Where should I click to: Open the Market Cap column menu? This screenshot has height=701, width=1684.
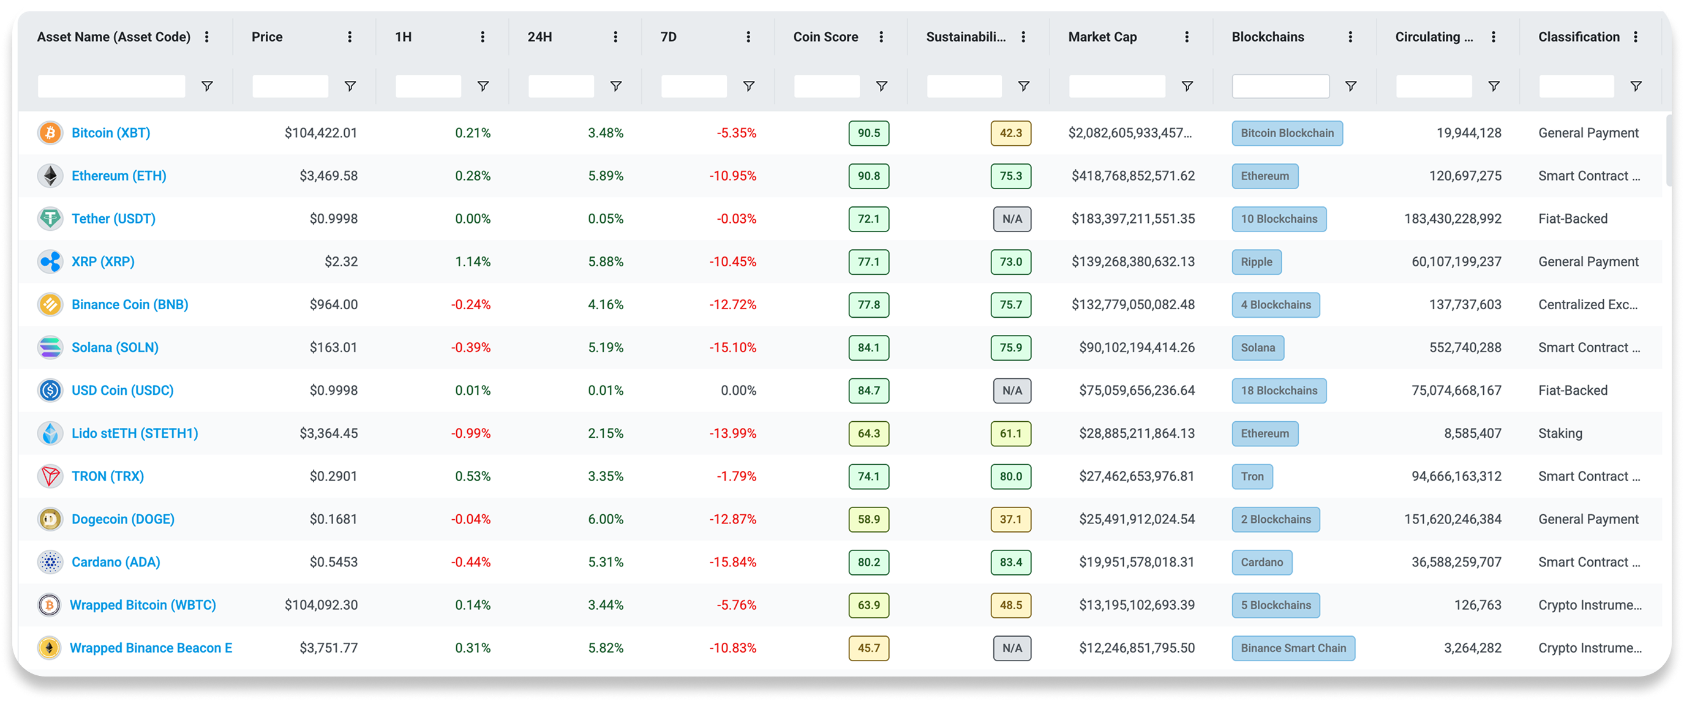pyautogui.click(x=1187, y=37)
